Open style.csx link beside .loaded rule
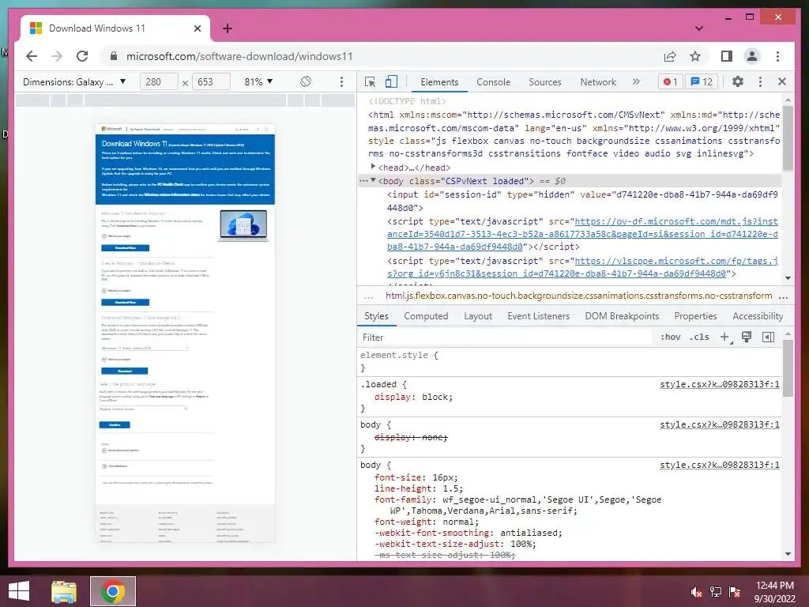Viewport: 809px width, 607px height. click(720, 385)
